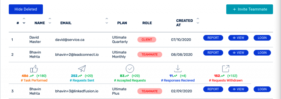Click the download arrow Responses Received icon
The image size is (281, 99).
pyautogui.click(x=178, y=69)
